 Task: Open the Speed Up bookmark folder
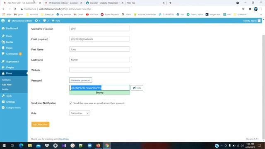(47, 14)
